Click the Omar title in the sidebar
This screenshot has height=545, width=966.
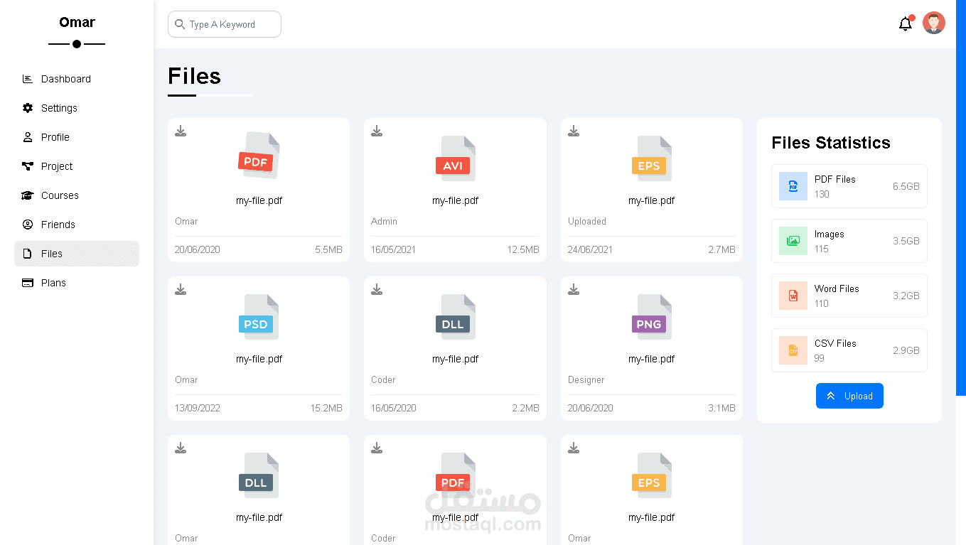click(x=77, y=22)
